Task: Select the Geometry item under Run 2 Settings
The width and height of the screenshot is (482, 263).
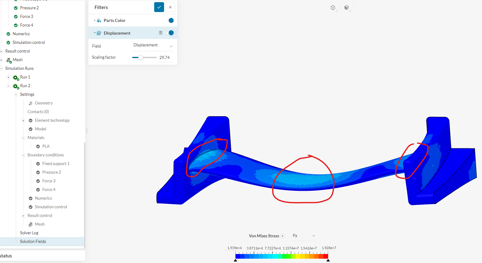Action: pos(44,103)
